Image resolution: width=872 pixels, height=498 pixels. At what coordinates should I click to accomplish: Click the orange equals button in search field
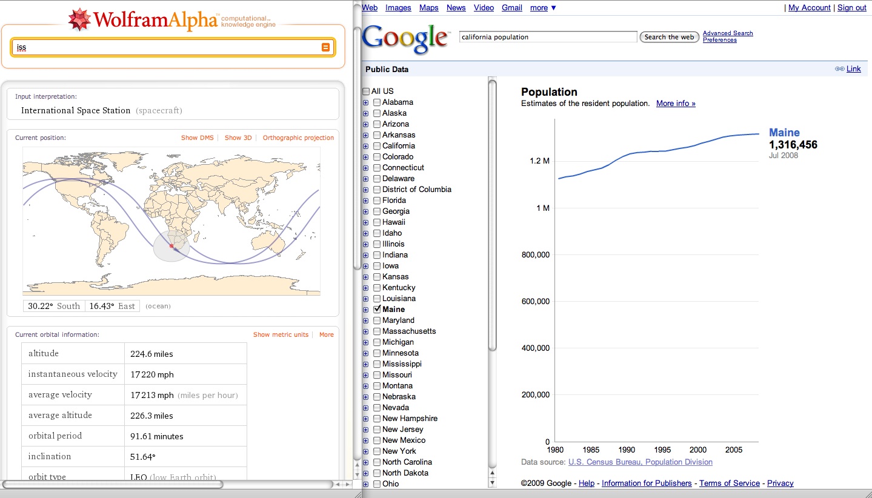pyautogui.click(x=325, y=47)
